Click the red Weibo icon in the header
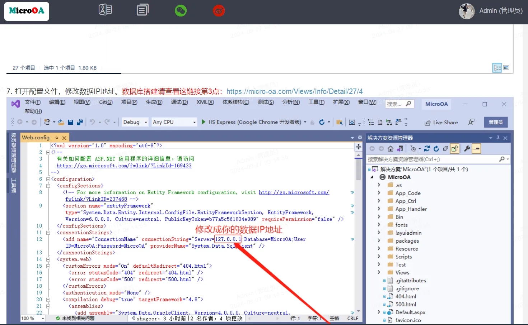This screenshot has height=325, width=528. pyautogui.click(x=219, y=11)
